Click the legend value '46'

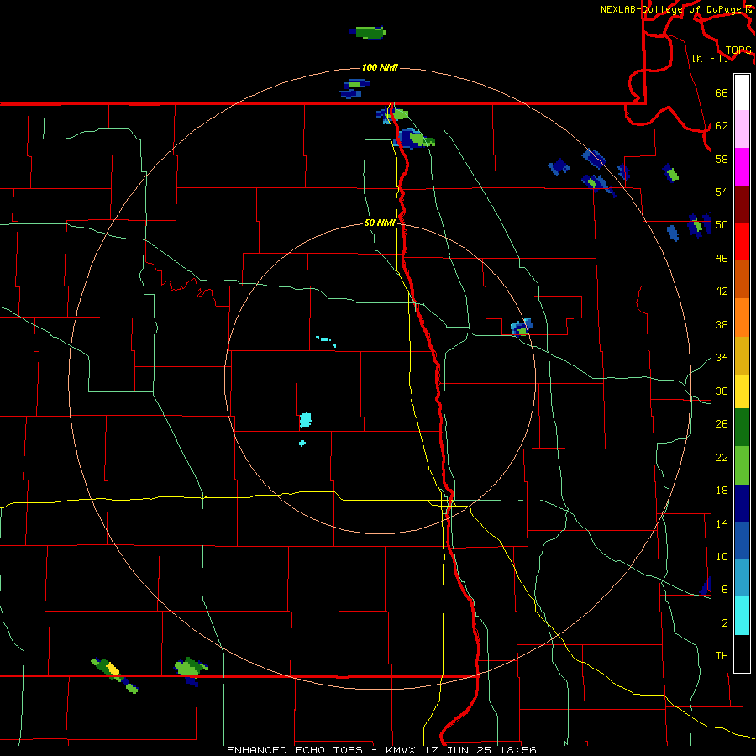(x=722, y=259)
